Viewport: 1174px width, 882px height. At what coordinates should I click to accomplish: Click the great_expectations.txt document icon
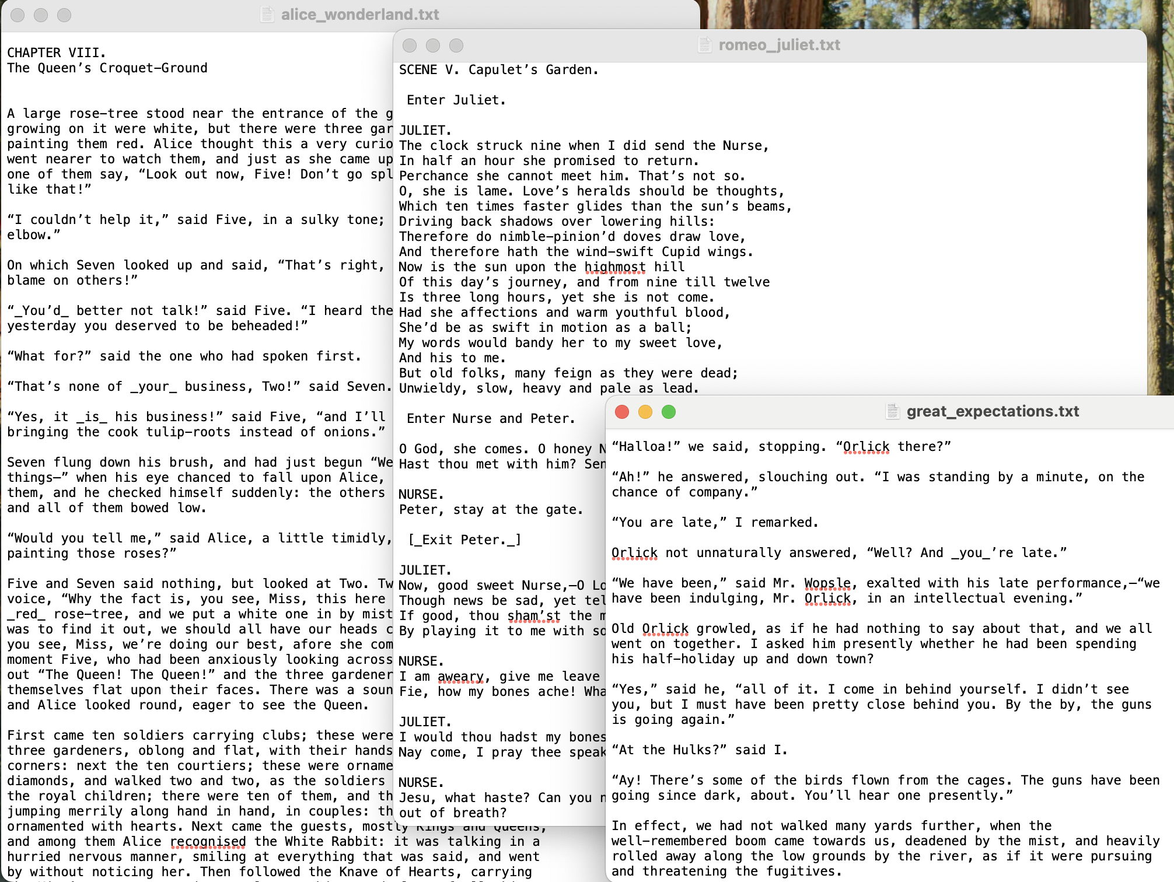pos(893,411)
